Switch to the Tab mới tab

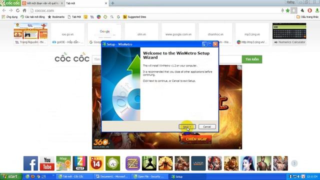[x=85, y=3]
